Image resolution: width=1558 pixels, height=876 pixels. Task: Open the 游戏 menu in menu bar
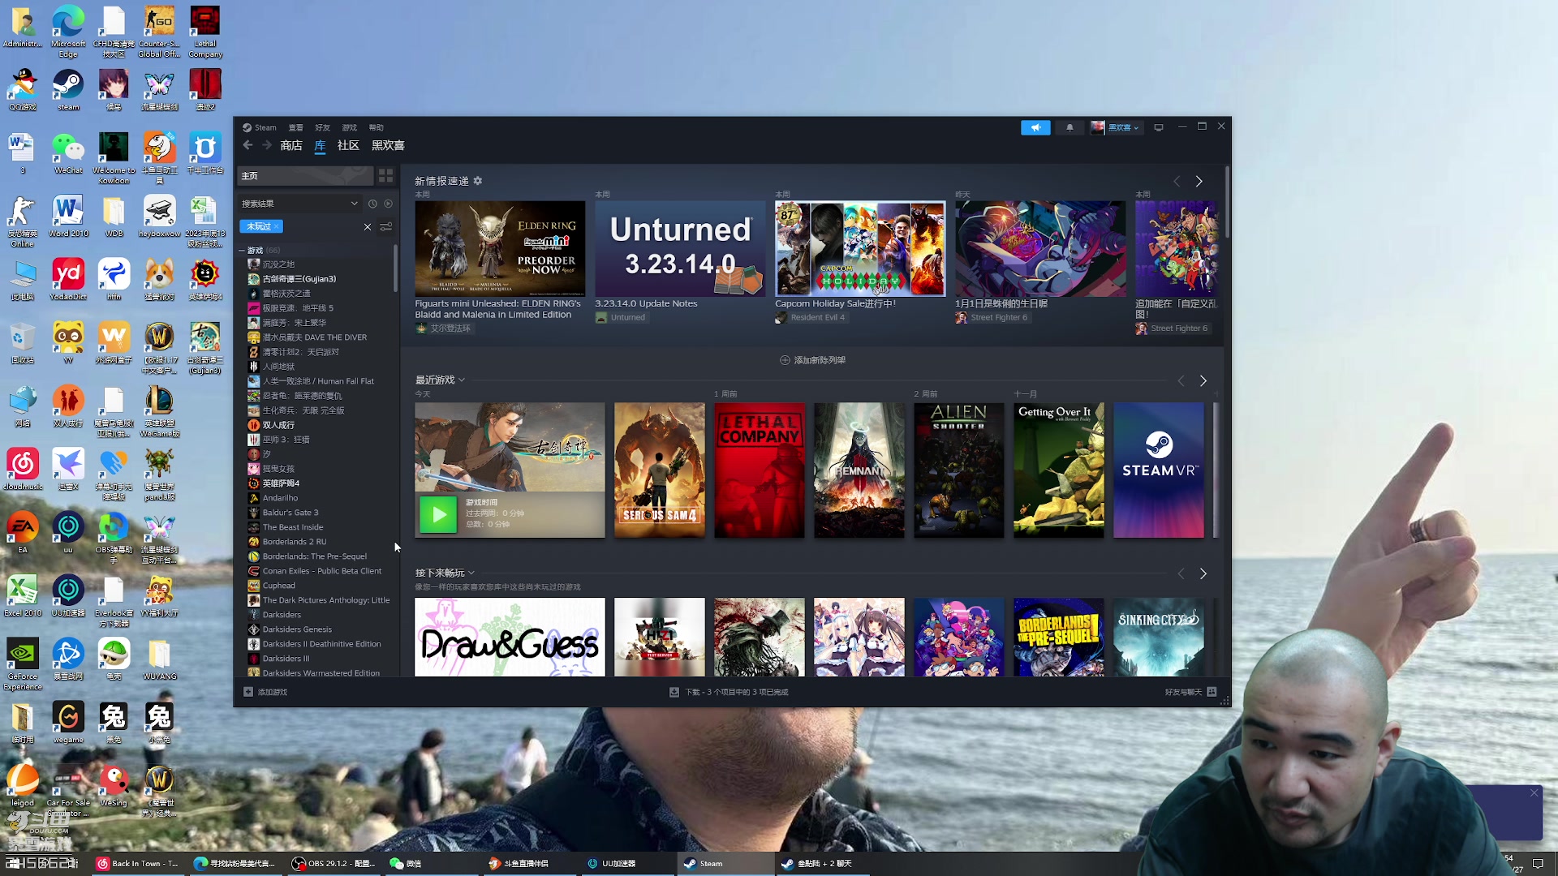point(349,127)
